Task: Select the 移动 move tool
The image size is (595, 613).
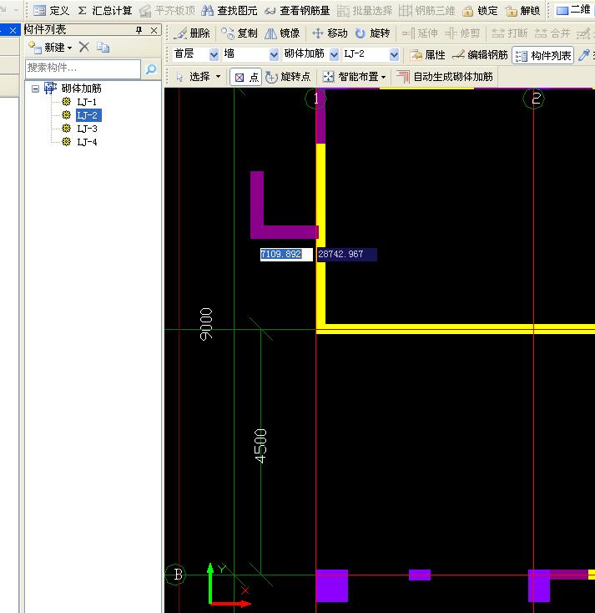Action: pos(329,33)
